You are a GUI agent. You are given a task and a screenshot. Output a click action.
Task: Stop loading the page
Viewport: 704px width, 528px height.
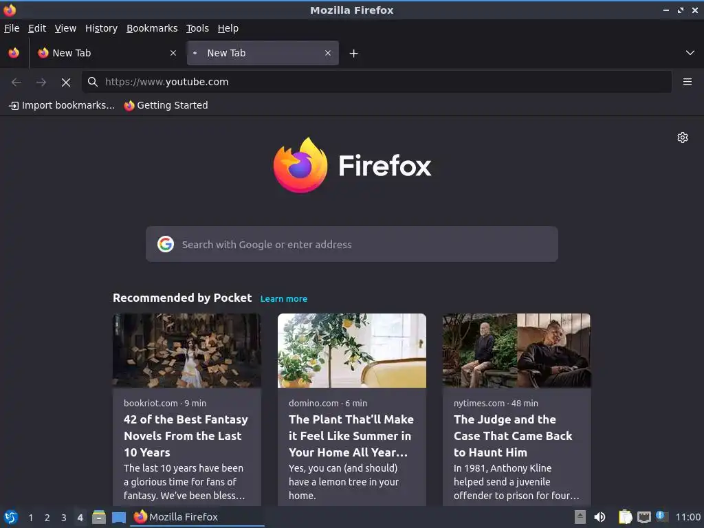(x=66, y=82)
